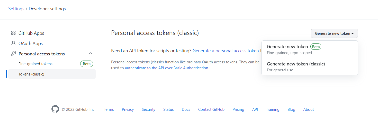Click the Personal access tokens key icon
Viewport: 378px width, 118px height.
(x=13, y=54)
